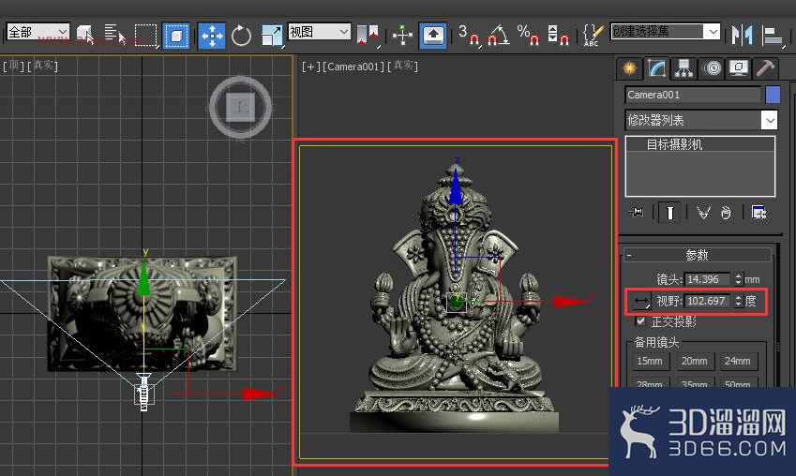Screen dimensions: 796x476
Task: Click the Select and Manipulate icon
Action: click(x=402, y=36)
